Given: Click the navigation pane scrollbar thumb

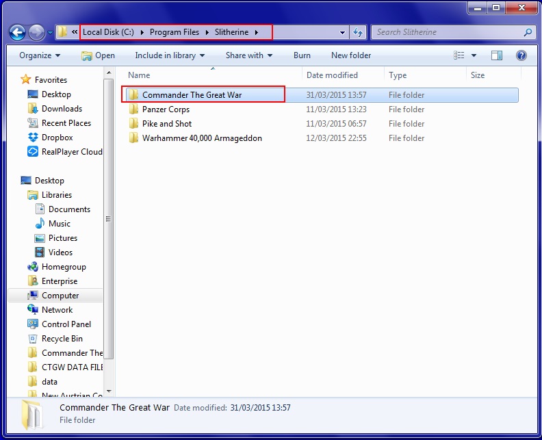Looking at the screenshot, I should [x=109, y=219].
